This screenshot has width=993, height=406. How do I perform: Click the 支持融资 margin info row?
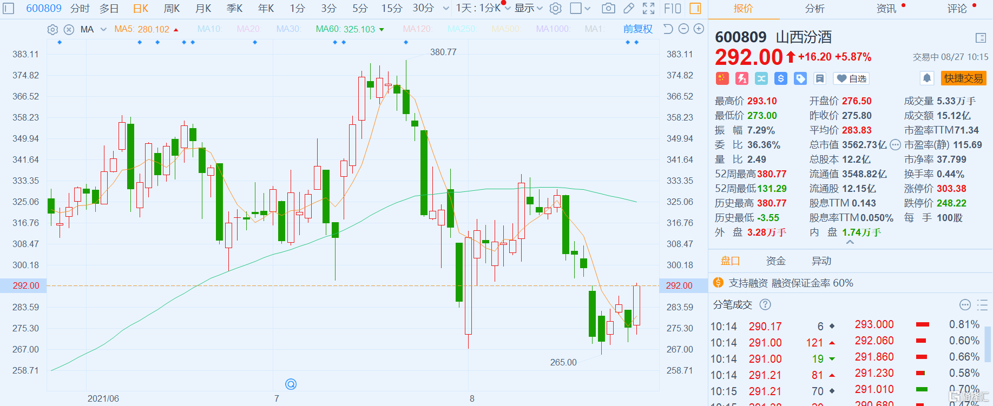[x=850, y=283]
